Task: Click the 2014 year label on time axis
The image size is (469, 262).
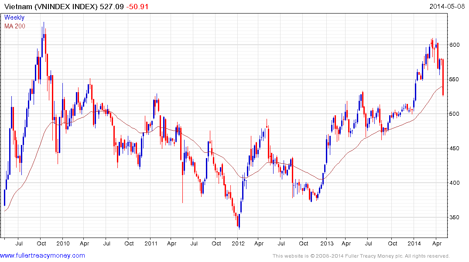Action: click(414, 243)
